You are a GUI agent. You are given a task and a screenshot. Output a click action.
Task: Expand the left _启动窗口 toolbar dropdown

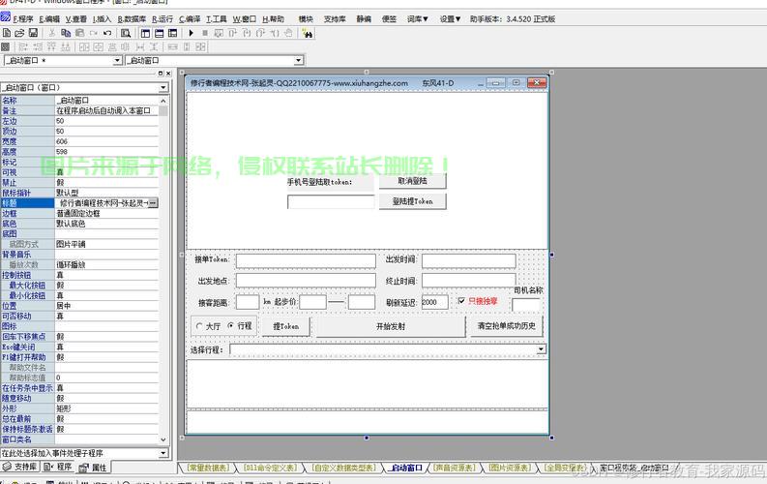tap(118, 60)
